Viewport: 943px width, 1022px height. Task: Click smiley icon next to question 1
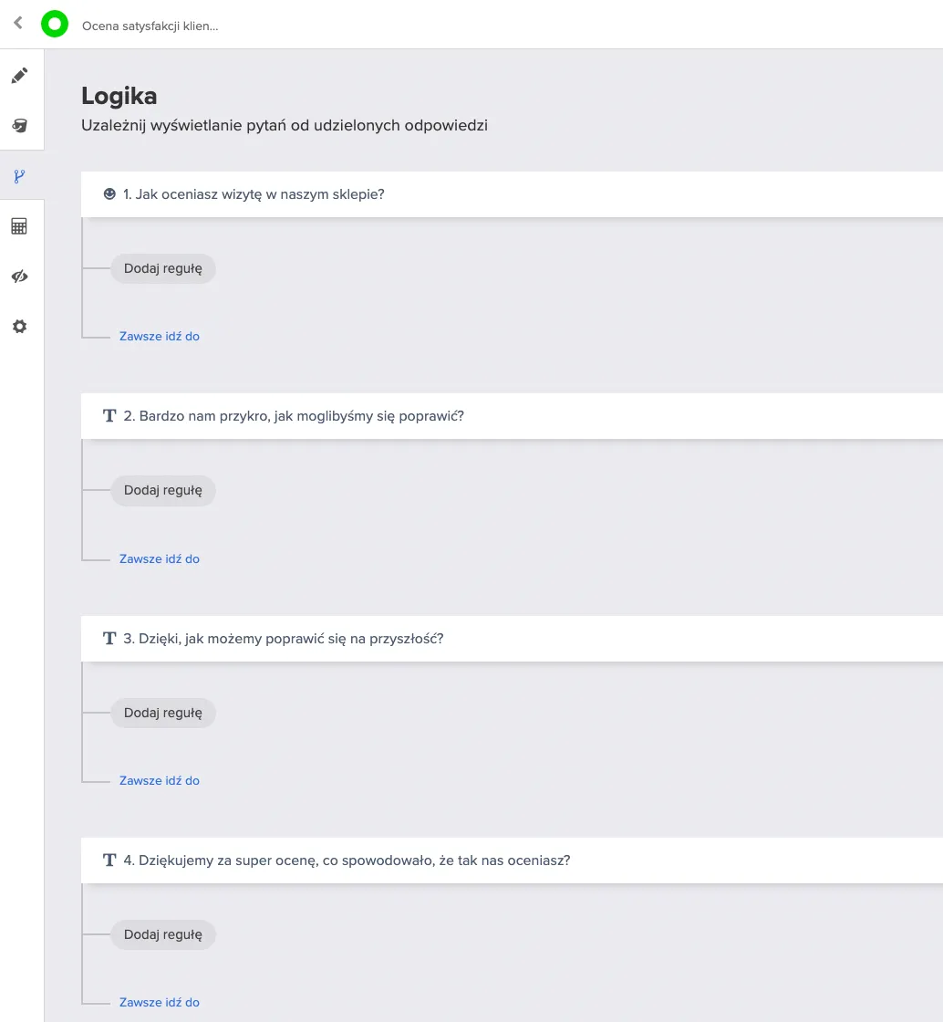[109, 194]
